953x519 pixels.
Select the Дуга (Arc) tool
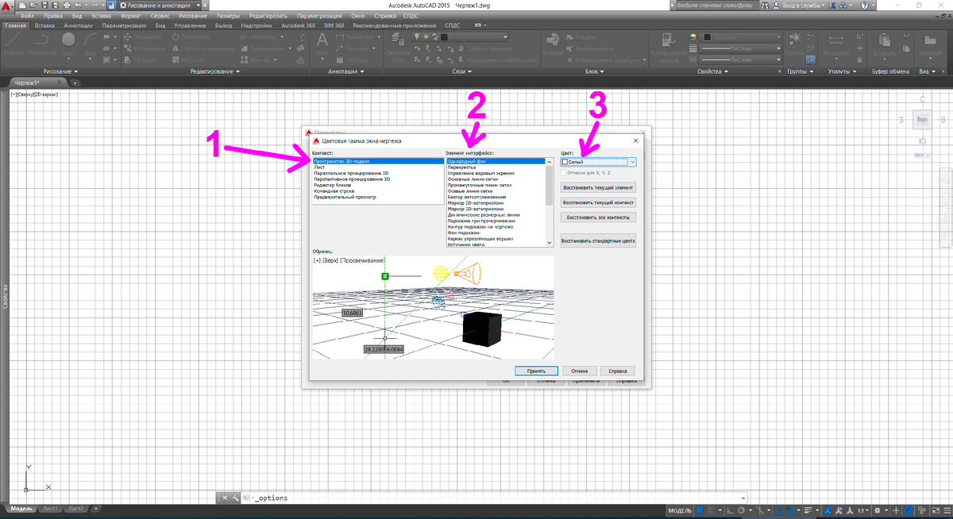90,44
